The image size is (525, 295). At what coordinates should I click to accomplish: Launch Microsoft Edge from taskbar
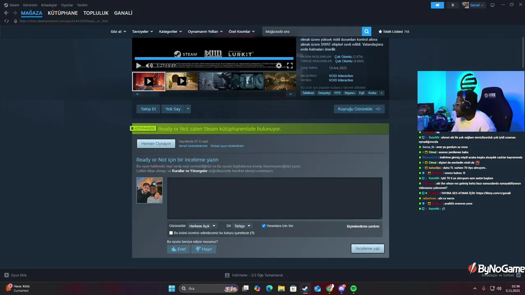269,288
